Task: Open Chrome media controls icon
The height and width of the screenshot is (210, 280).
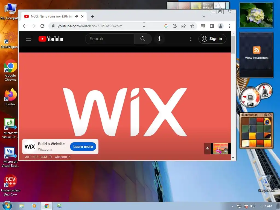Action: click(203, 26)
